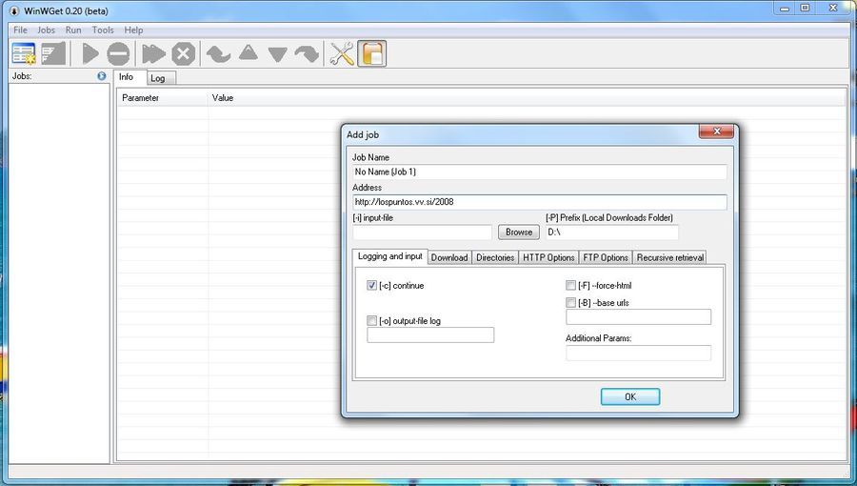Switch to the Info tab
The height and width of the screenshot is (486, 857).
click(130, 77)
